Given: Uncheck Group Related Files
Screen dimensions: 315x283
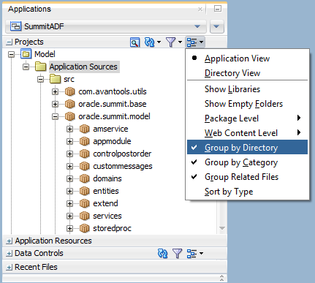Looking at the screenshot, I should tap(247, 177).
